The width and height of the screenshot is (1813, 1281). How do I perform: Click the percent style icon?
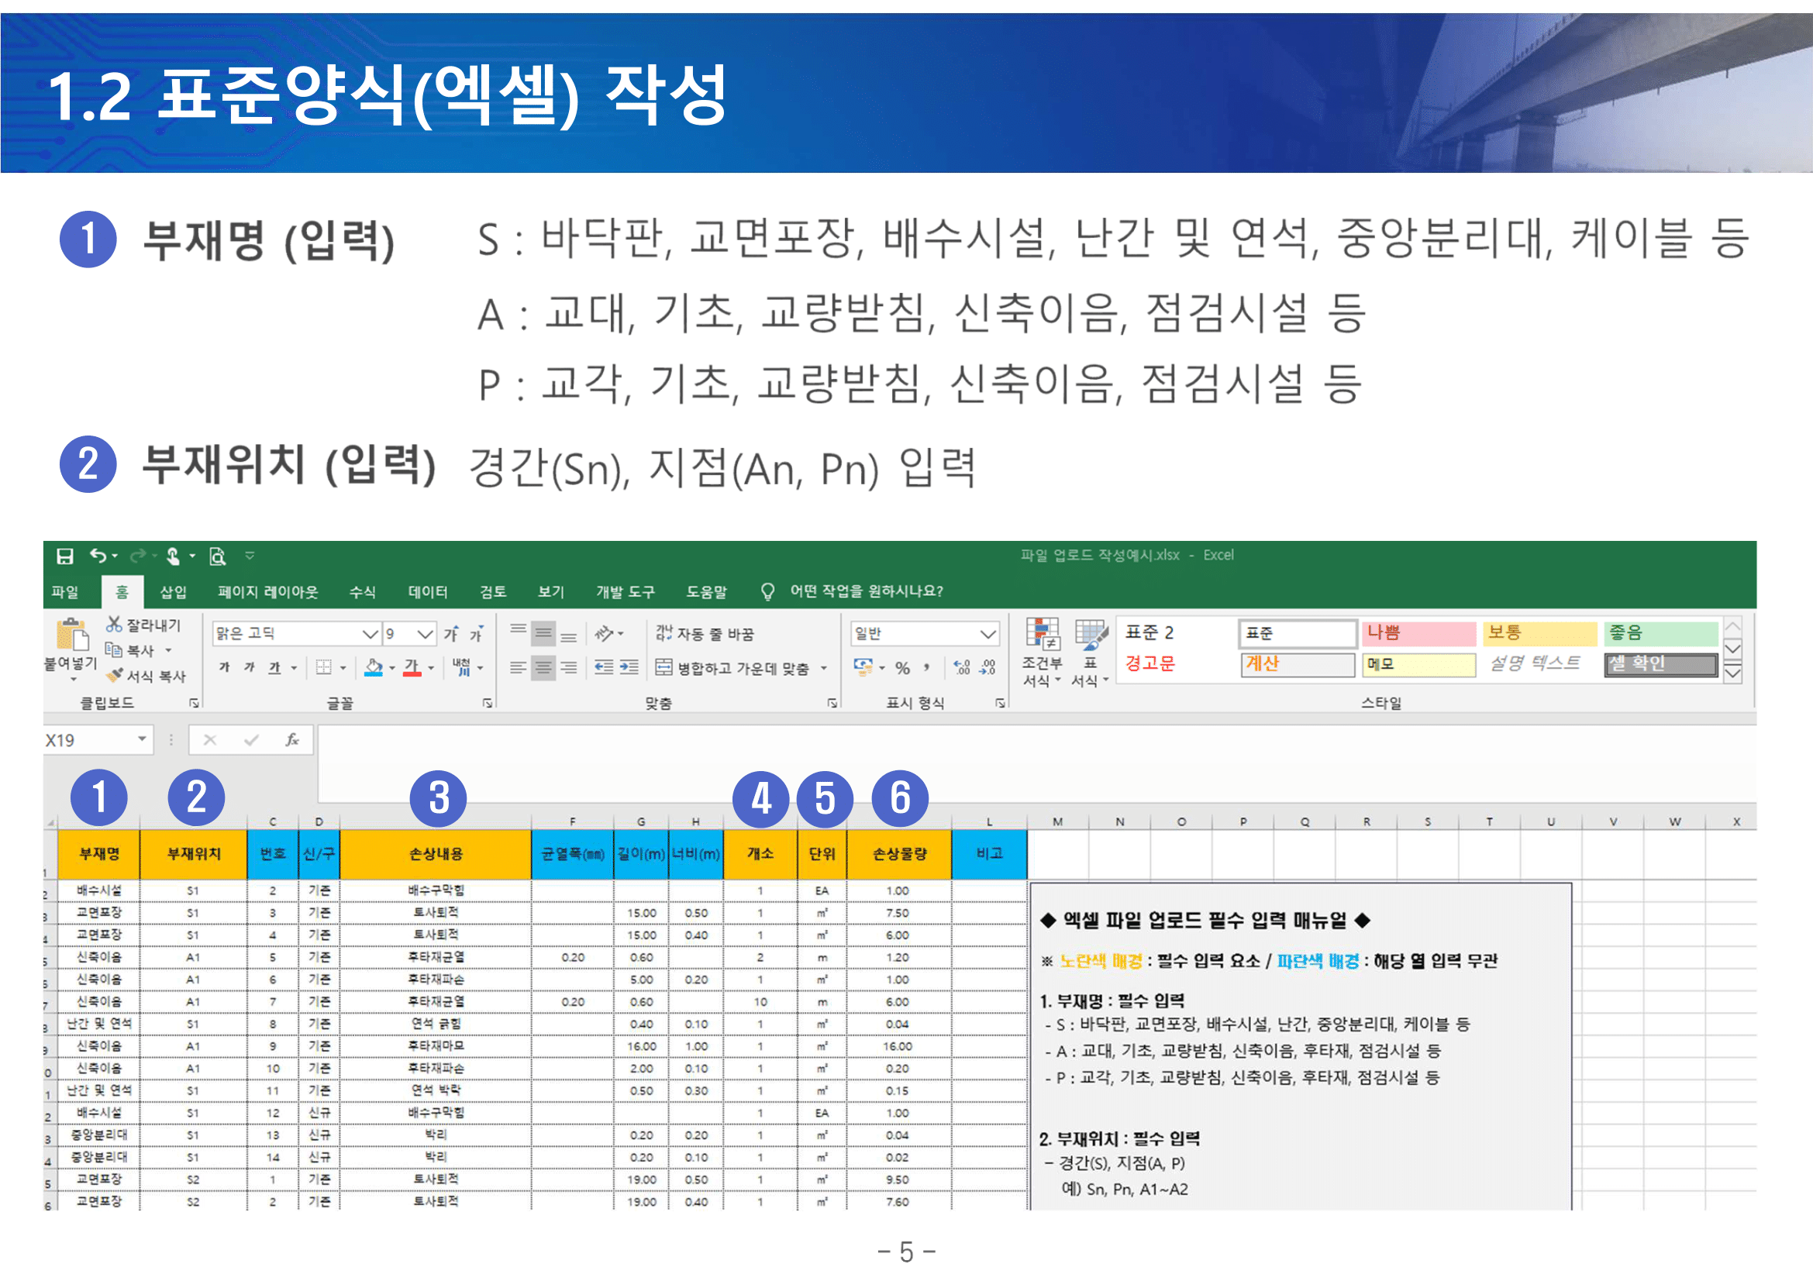point(902,669)
